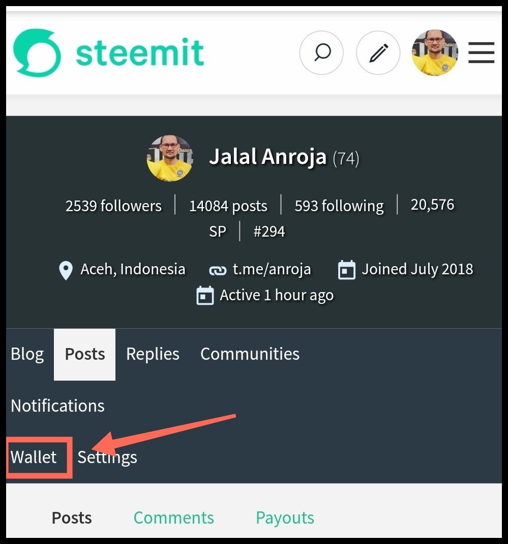
Task: Open the 2539 followers list
Action: (x=114, y=206)
